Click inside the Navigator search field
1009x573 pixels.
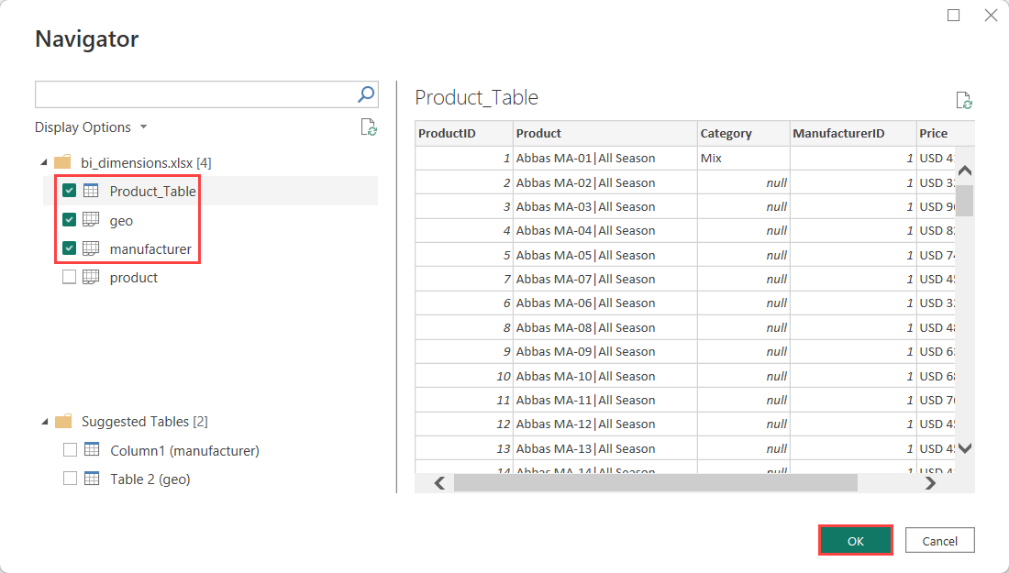click(194, 94)
